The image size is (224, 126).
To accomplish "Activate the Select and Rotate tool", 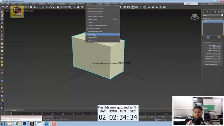I will (x=50, y=7).
